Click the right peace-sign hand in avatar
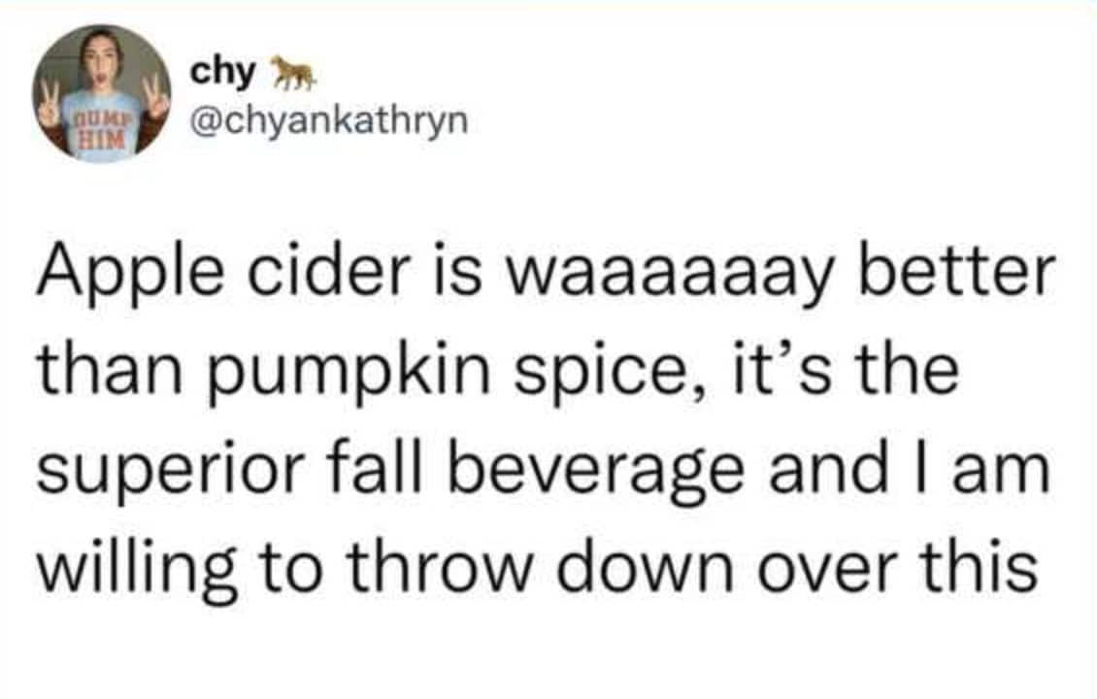The width and height of the screenshot is (1097, 699). [155, 98]
